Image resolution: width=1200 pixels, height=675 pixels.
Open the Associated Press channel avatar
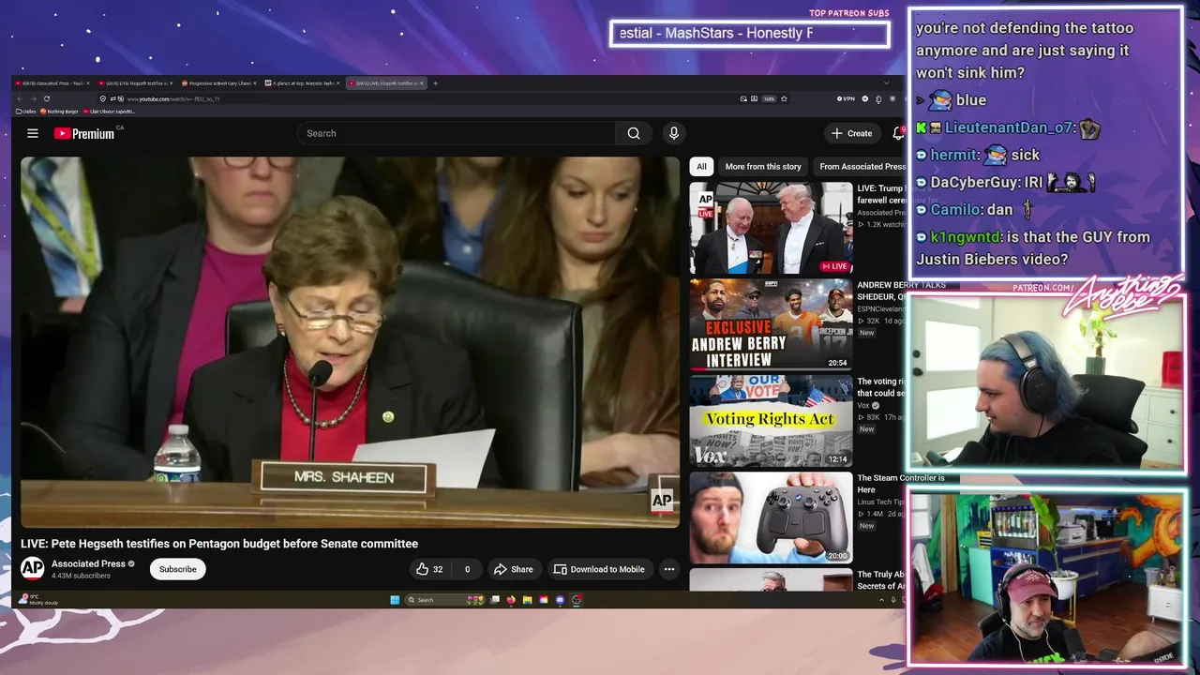click(33, 568)
